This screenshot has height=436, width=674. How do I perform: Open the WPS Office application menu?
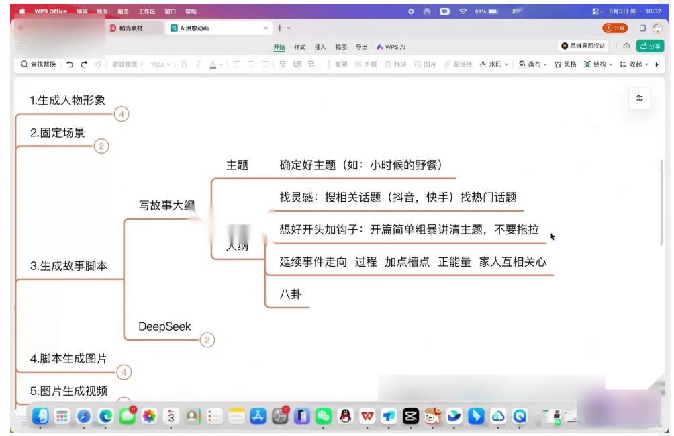point(51,11)
